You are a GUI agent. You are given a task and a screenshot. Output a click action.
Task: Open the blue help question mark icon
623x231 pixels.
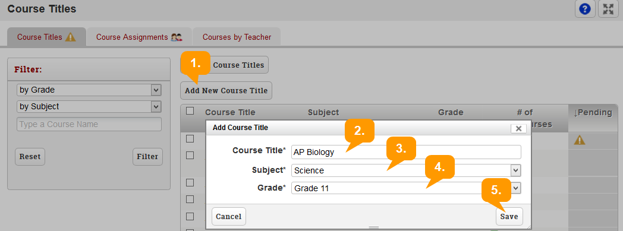tap(585, 9)
